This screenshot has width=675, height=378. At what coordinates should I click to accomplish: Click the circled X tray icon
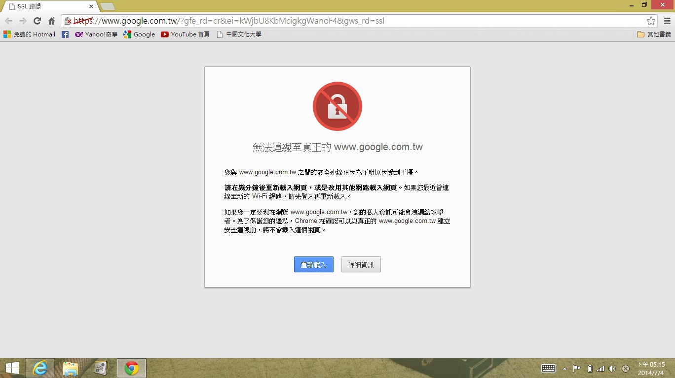626,369
